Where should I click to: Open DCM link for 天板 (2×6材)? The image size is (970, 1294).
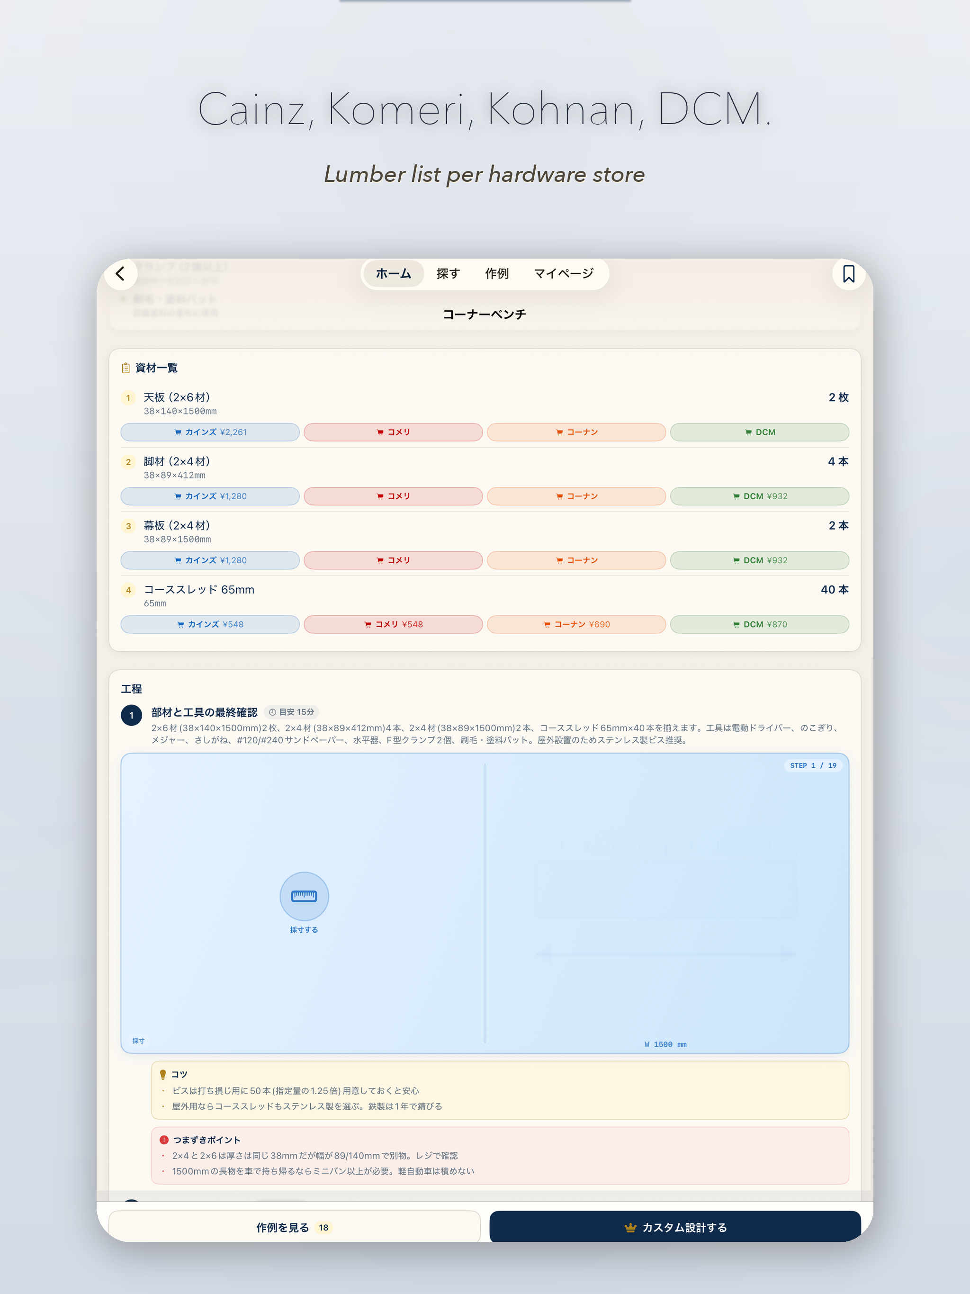pos(759,432)
